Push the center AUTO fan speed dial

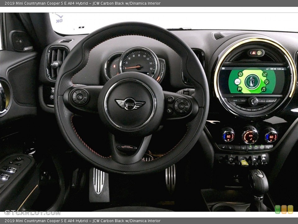250,136
